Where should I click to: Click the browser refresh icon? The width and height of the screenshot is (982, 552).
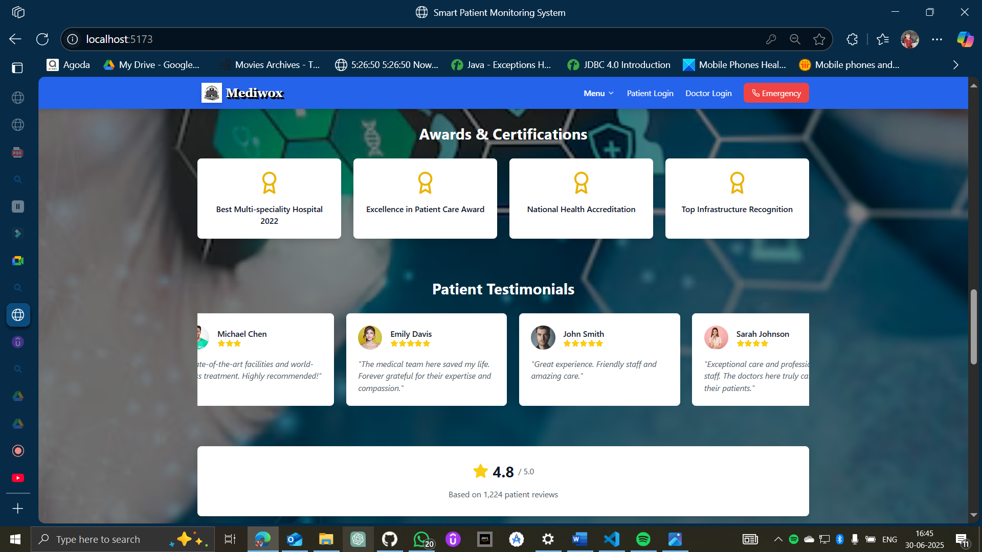(x=42, y=39)
